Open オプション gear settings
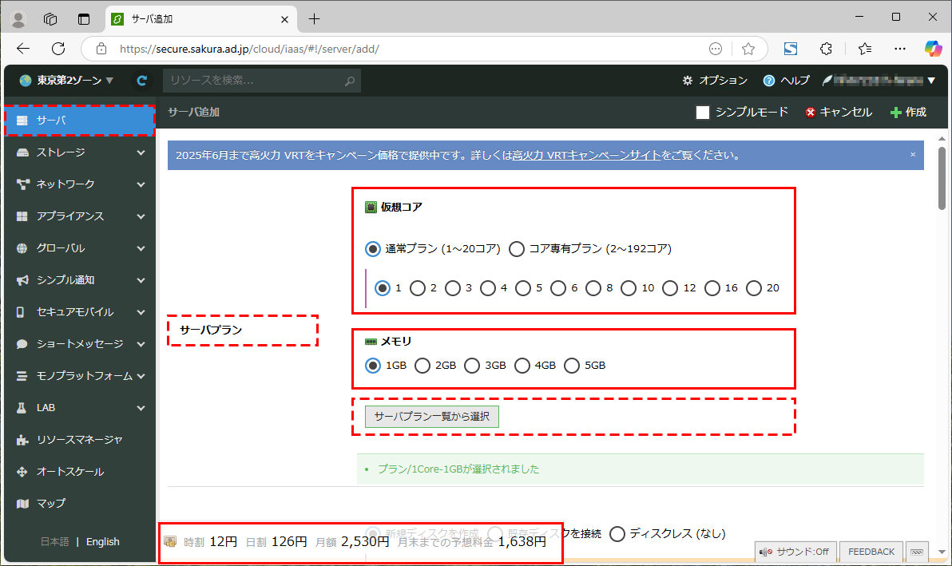The image size is (952, 566). click(715, 80)
